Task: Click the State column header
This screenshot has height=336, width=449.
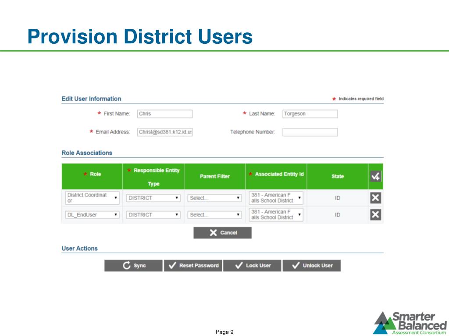Action: 337,176
